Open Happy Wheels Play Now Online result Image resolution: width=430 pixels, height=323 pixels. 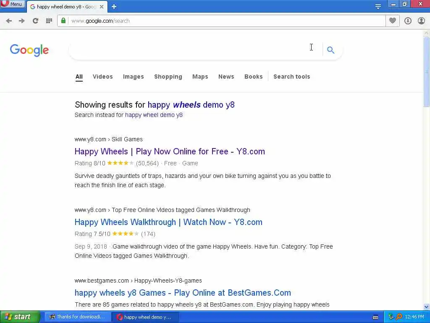170,151
